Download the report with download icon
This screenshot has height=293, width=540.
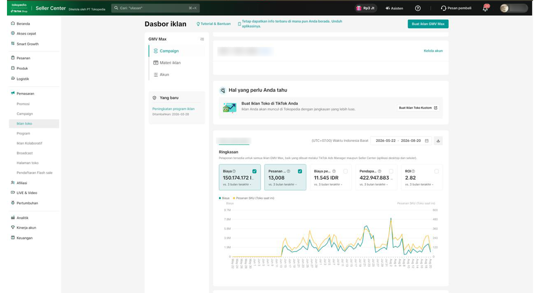coord(438,141)
